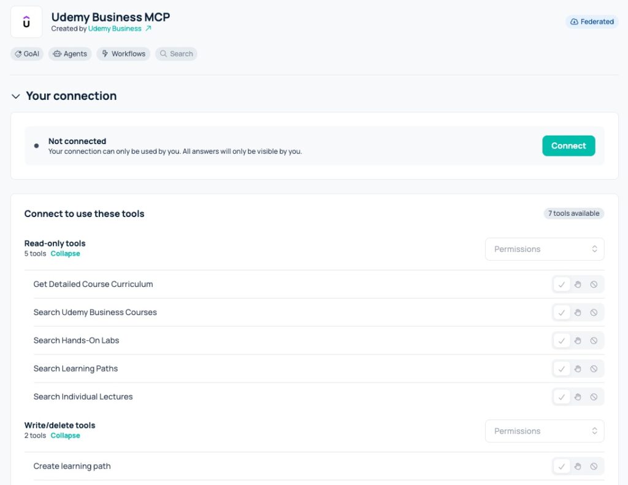Block the Search Udemy Business Courses tool
This screenshot has width=628, height=485.
[x=594, y=312]
